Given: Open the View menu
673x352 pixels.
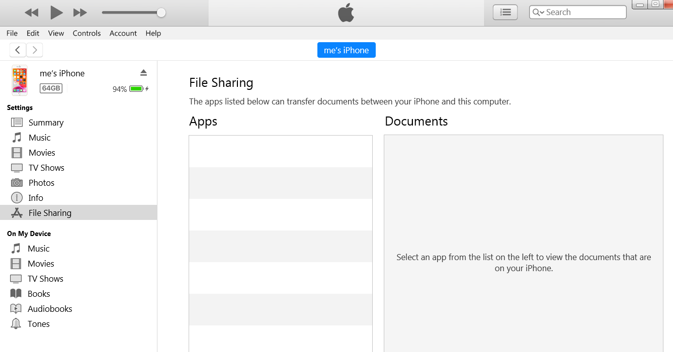Looking at the screenshot, I should 56,33.
